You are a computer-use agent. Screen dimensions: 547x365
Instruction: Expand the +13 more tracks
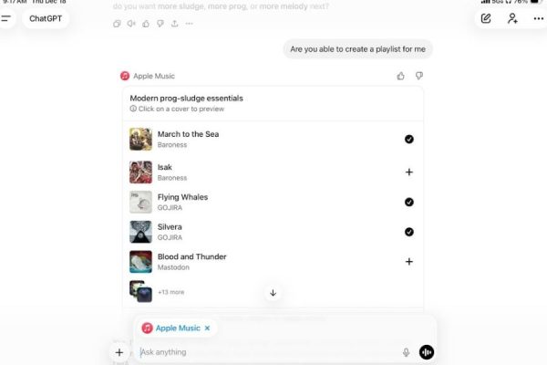point(171,292)
